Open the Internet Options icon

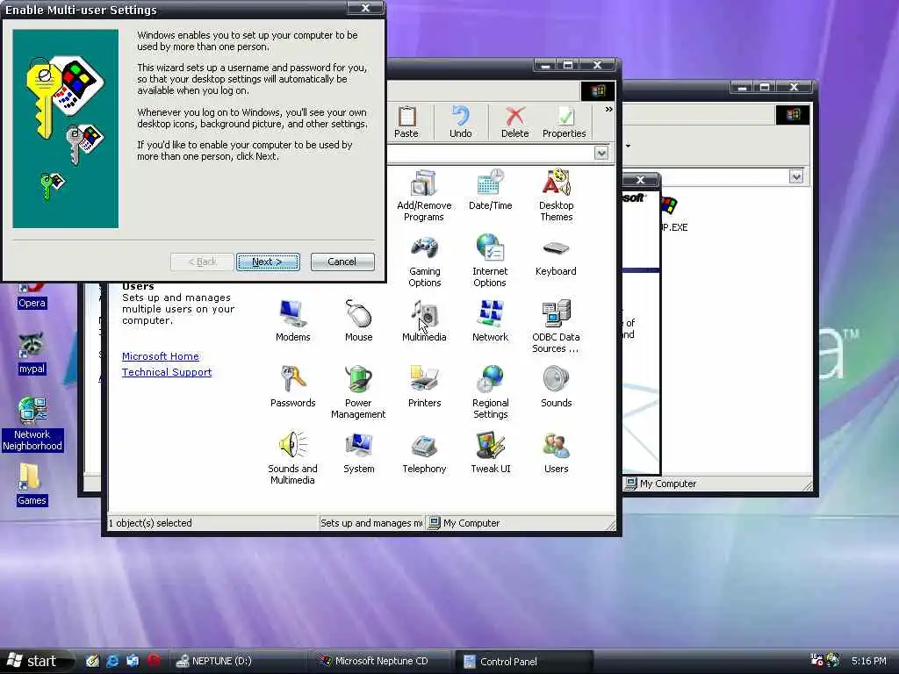[x=490, y=262]
